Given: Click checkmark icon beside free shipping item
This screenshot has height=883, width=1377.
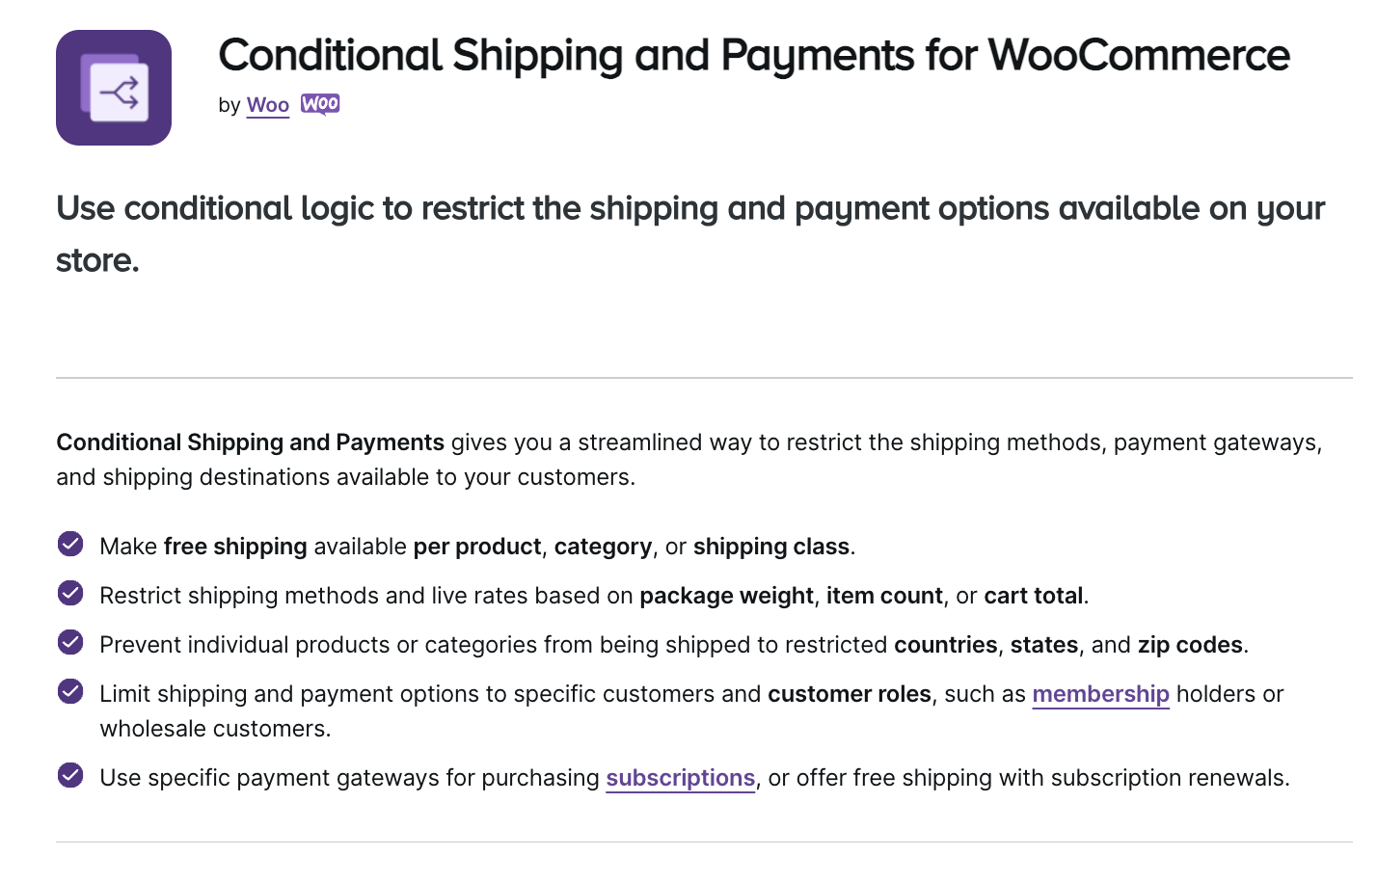Looking at the screenshot, I should (x=70, y=545).
